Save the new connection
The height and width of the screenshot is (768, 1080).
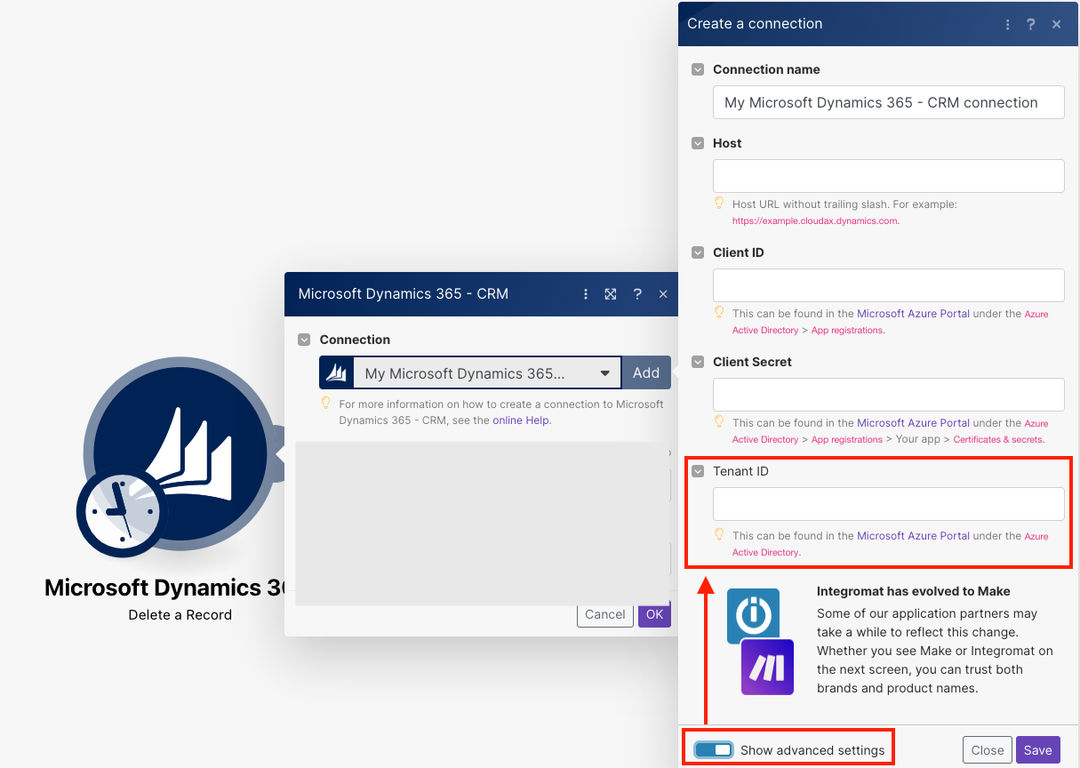tap(1037, 749)
